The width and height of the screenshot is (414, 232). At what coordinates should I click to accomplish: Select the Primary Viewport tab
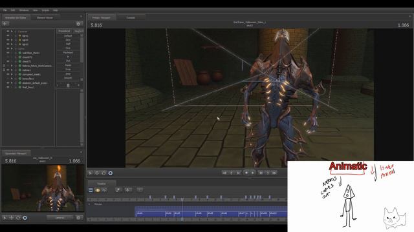click(102, 17)
